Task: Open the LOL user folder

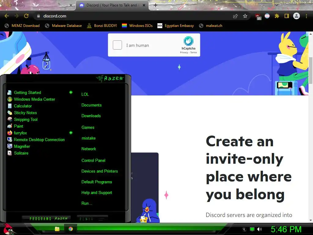Action: click(85, 94)
